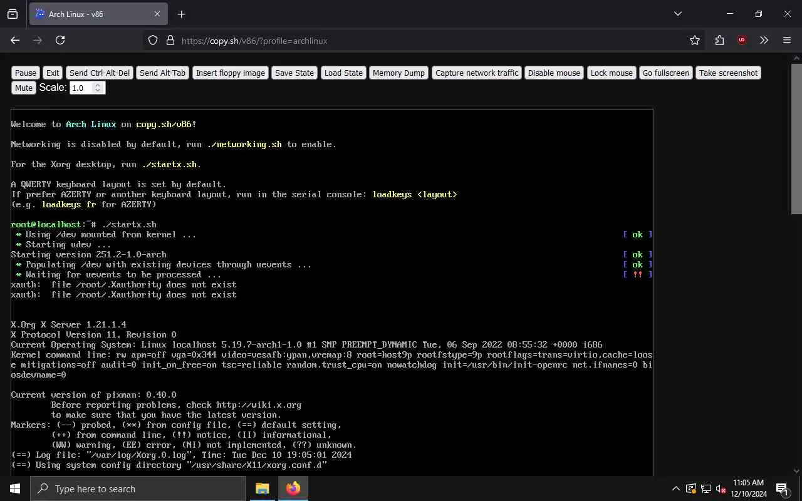The image size is (802, 501).
Task: Open a new browser tab
Action: [182, 14]
